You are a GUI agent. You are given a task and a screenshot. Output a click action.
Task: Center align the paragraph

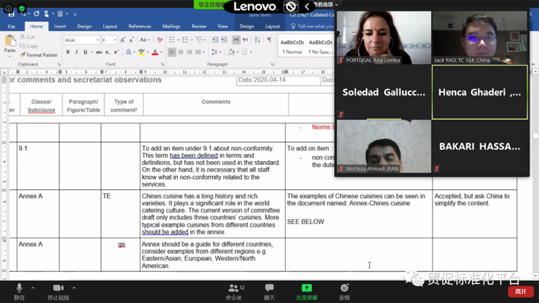[x=181, y=52]
